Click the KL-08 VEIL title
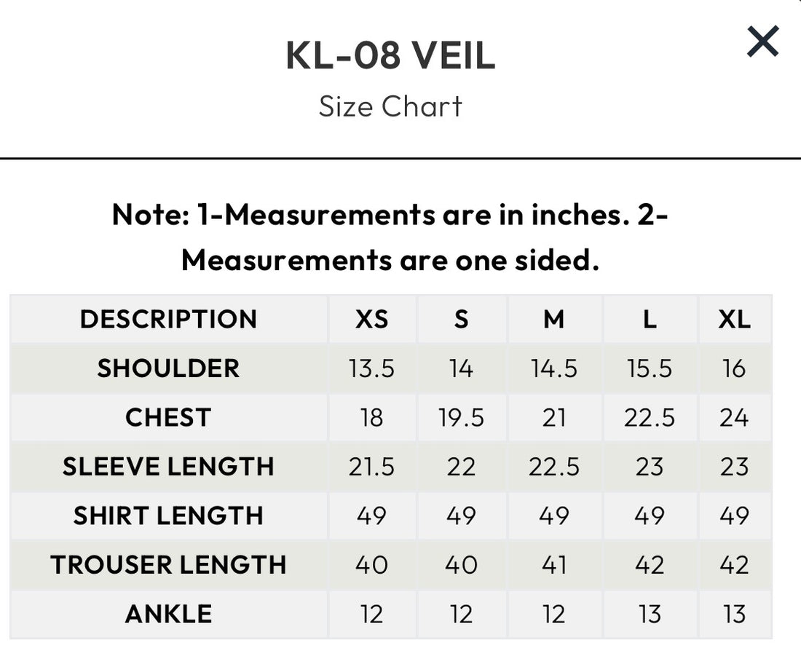Screen dimensions: 801x664 (391, 57)
